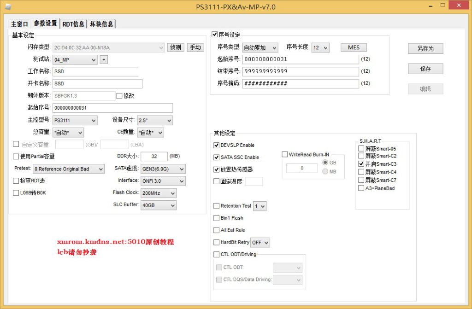Screen dimensions: 472x309
Task: Click the 另存为 save-as button
Action: [425, 48]
